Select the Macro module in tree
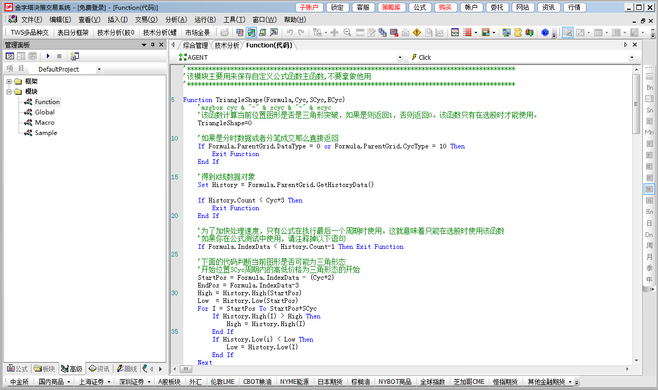The image size is (658, 390). (x=44, y=123)
